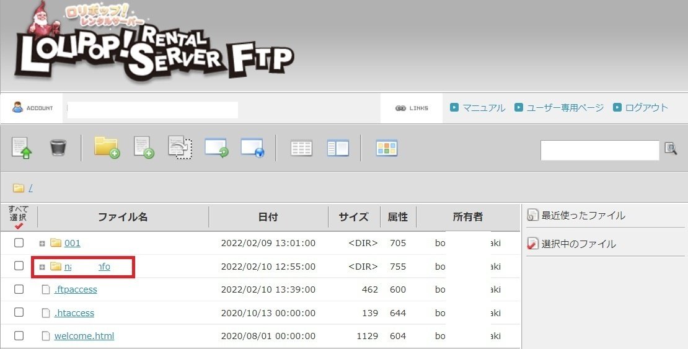This screenshot has height=349, width=688.
Task: Click the file icon next to .htaccess
Action: [x=46, y=313]
